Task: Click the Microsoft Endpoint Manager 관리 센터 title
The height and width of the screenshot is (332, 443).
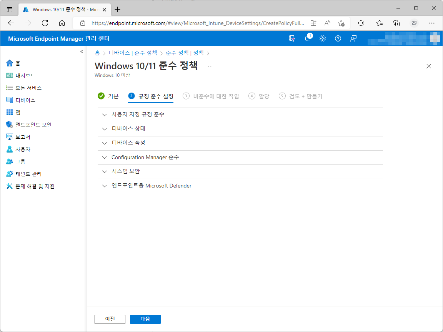Action: [59, 38]
